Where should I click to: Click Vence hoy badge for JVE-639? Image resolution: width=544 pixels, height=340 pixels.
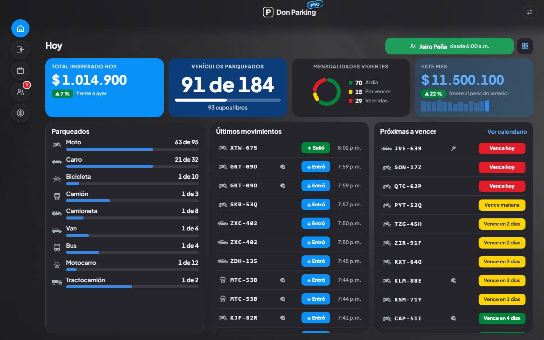click(x=502, y=148)
